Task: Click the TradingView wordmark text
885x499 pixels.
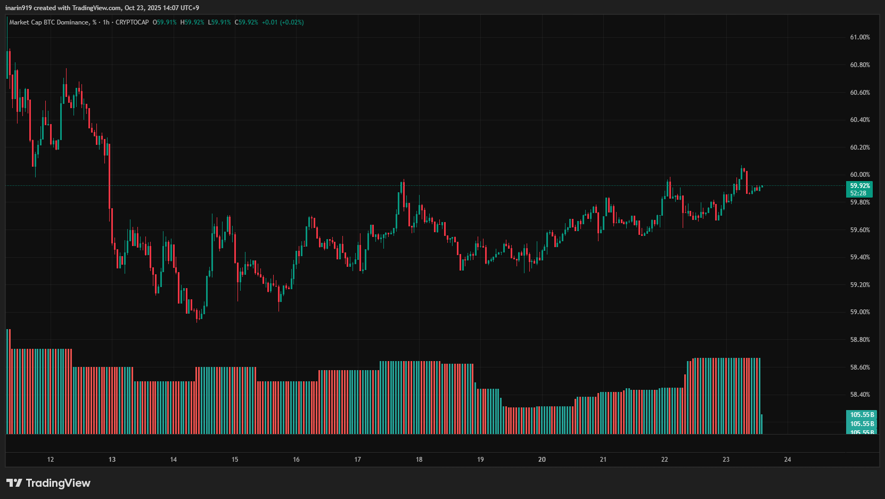Action: [x=58, y=483]
